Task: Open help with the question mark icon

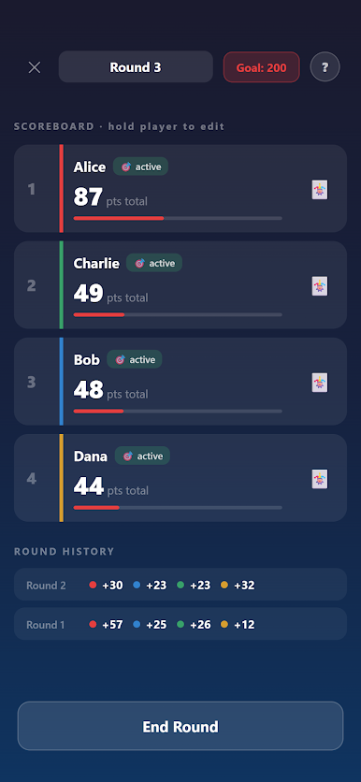Action: click(325, 66)
